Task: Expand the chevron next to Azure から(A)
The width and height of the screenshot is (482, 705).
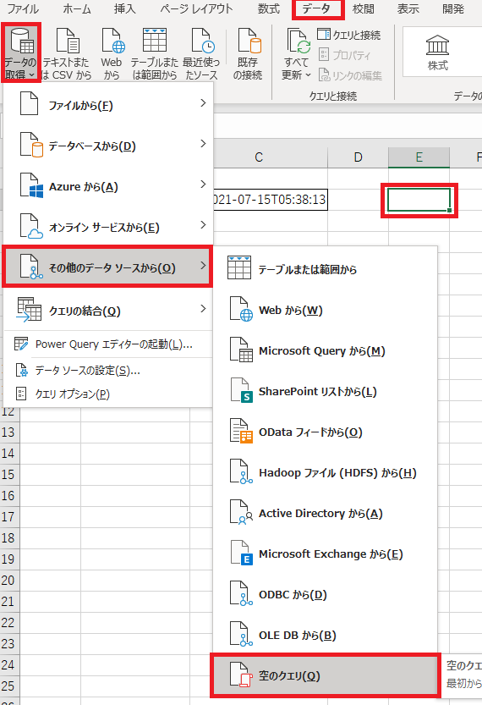Action: pos(203,184)
